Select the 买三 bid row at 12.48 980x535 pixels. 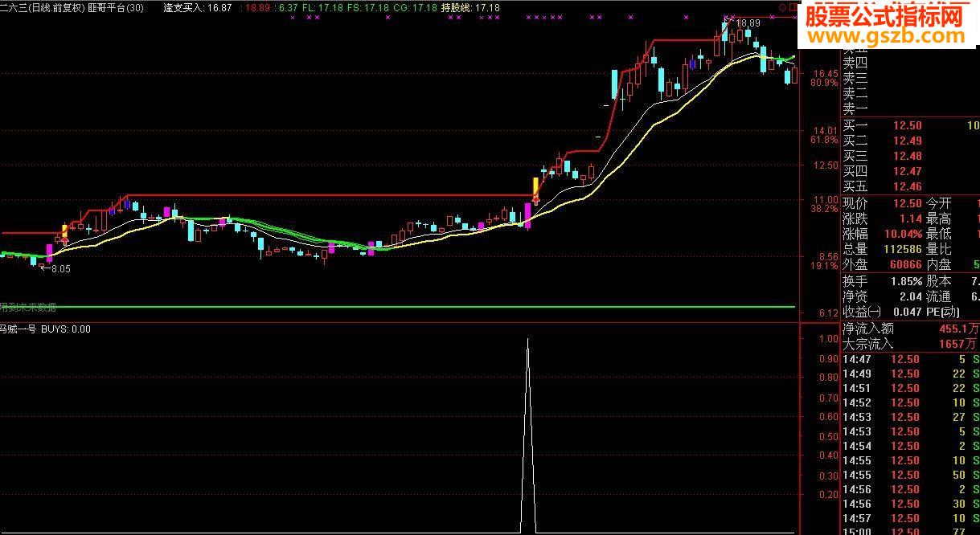click(x=910, y=156)
